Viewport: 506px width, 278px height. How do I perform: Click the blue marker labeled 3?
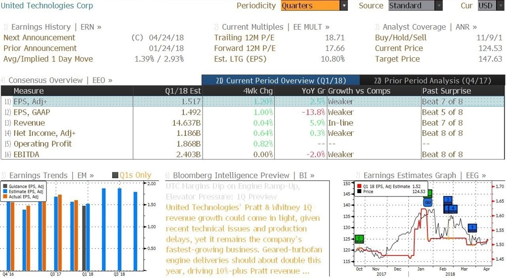pyautogui.click(x=448, y=200)
